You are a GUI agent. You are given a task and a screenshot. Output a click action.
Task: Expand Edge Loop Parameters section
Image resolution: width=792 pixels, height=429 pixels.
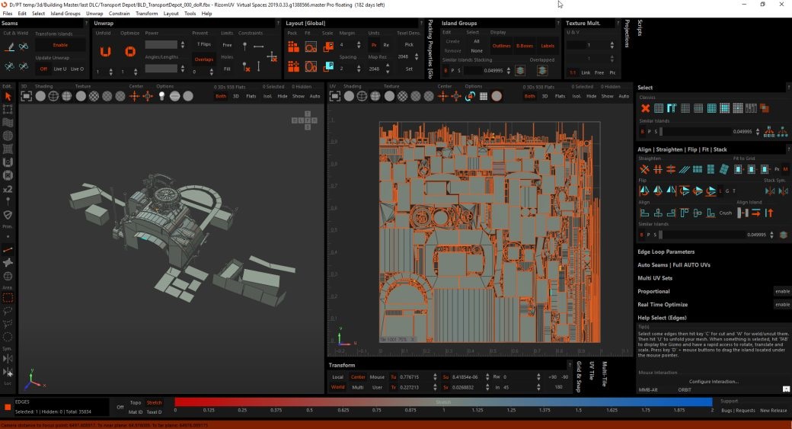[666, 251]
